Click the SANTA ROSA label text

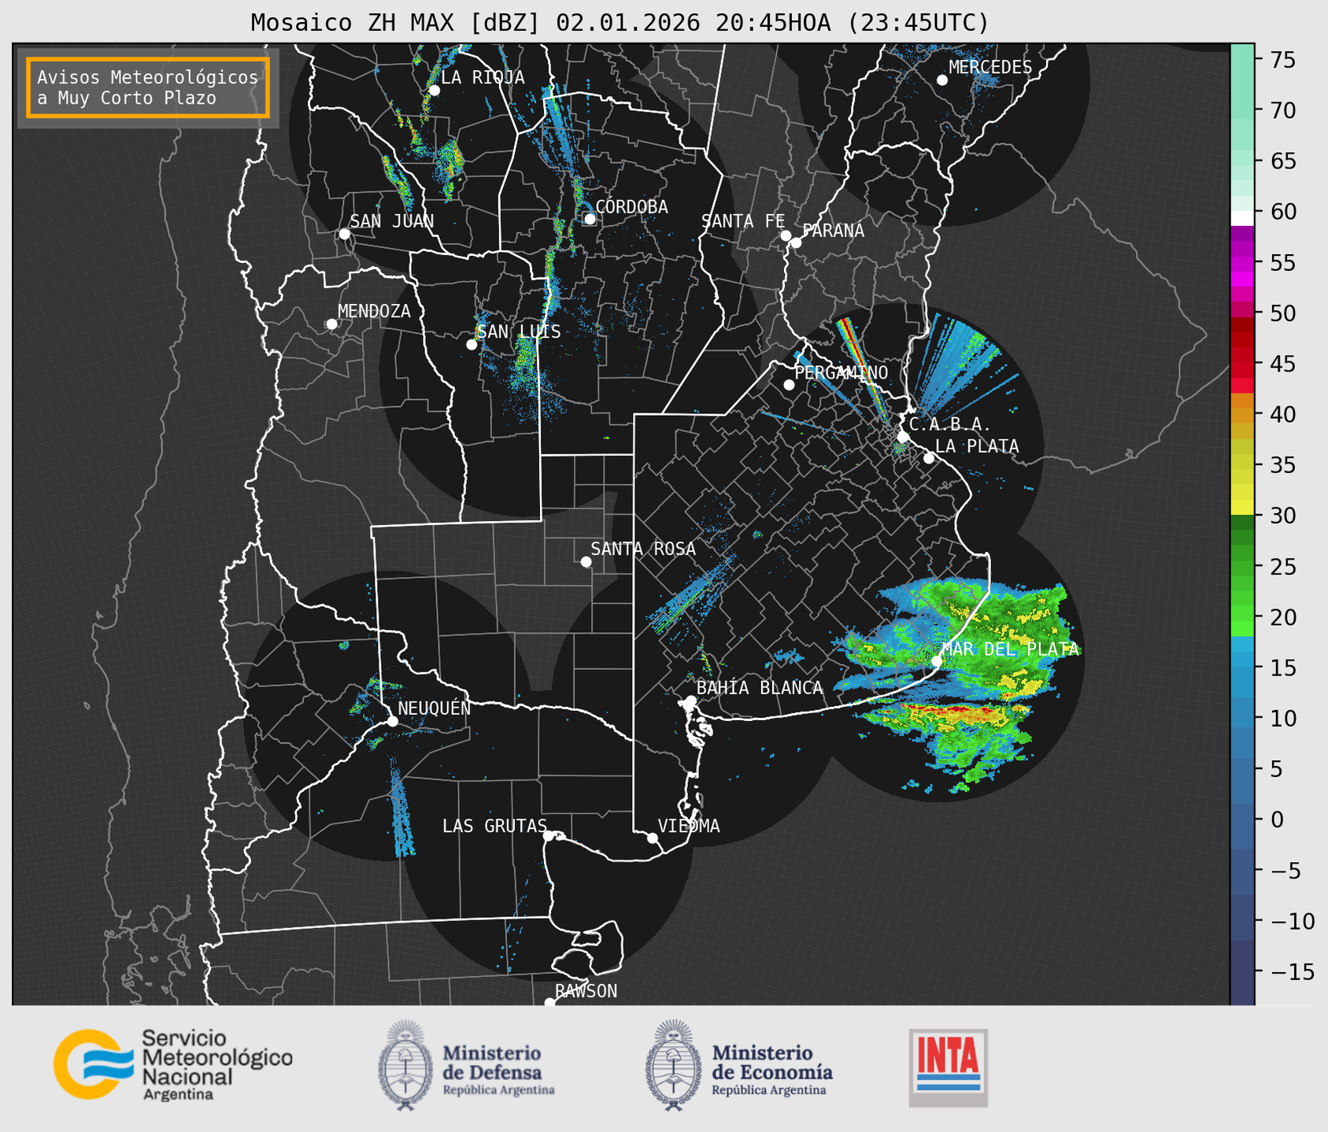(x=643, y=549)
